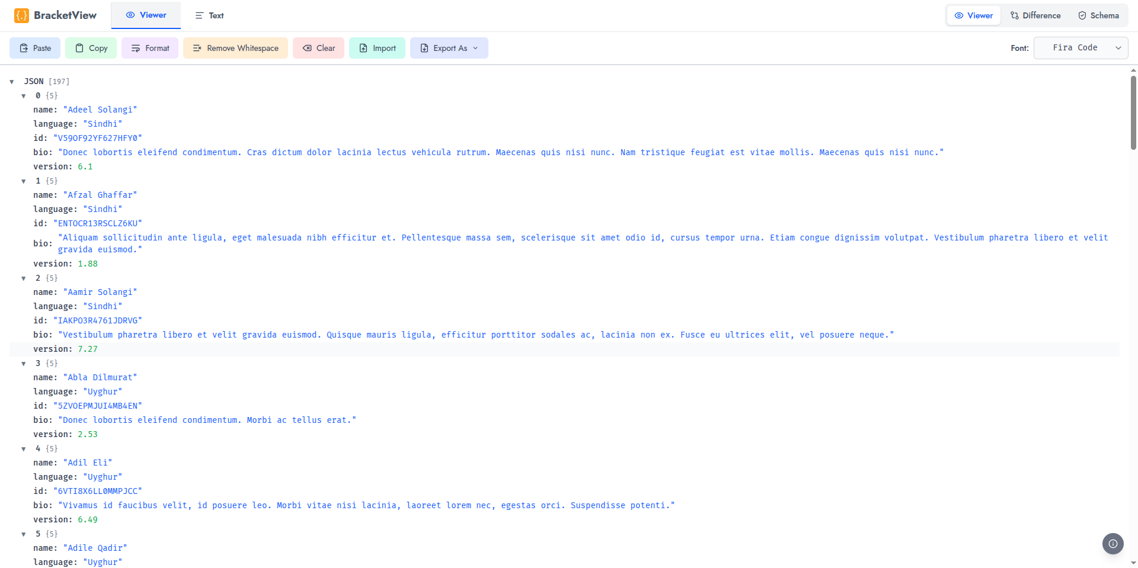
Task: Collapse item 2 containing Aamir Solangi
Action: pos(24,278)
